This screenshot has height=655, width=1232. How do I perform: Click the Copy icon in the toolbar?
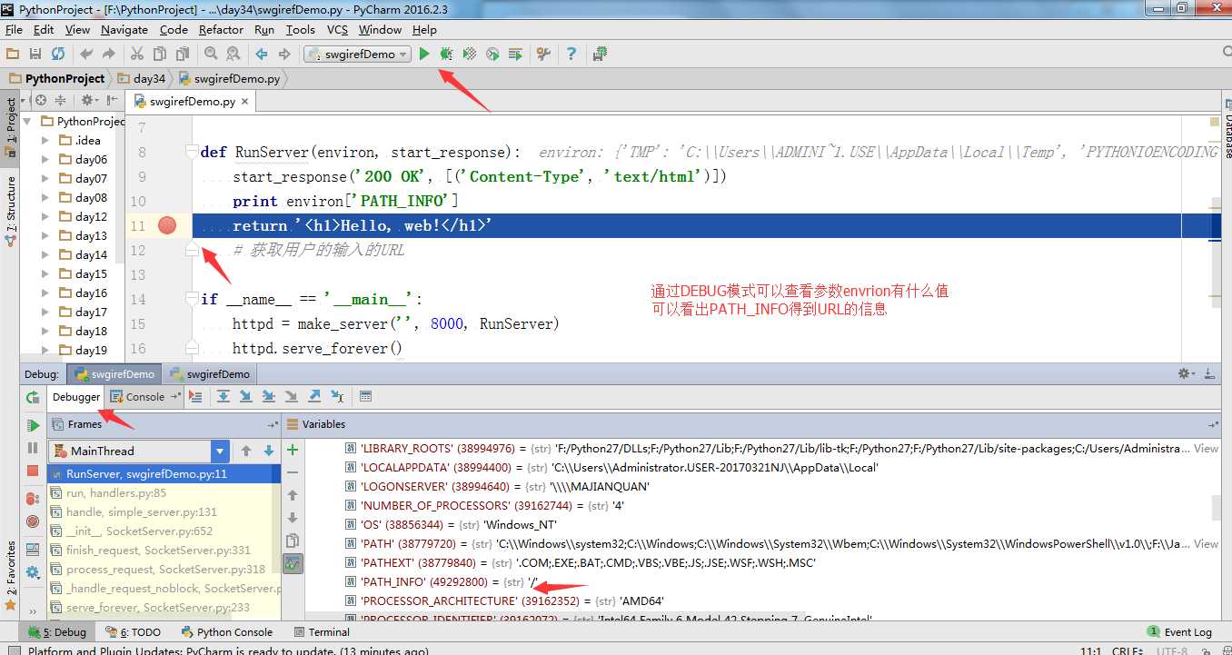[x=160, y=55]
